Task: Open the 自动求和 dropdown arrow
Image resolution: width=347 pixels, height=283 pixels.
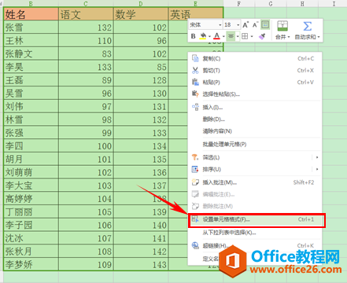Action: (x=319, y=37)
